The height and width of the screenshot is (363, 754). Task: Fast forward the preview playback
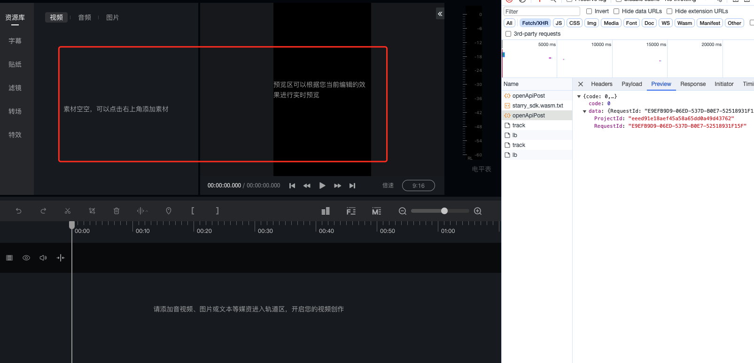click(337, 185)
